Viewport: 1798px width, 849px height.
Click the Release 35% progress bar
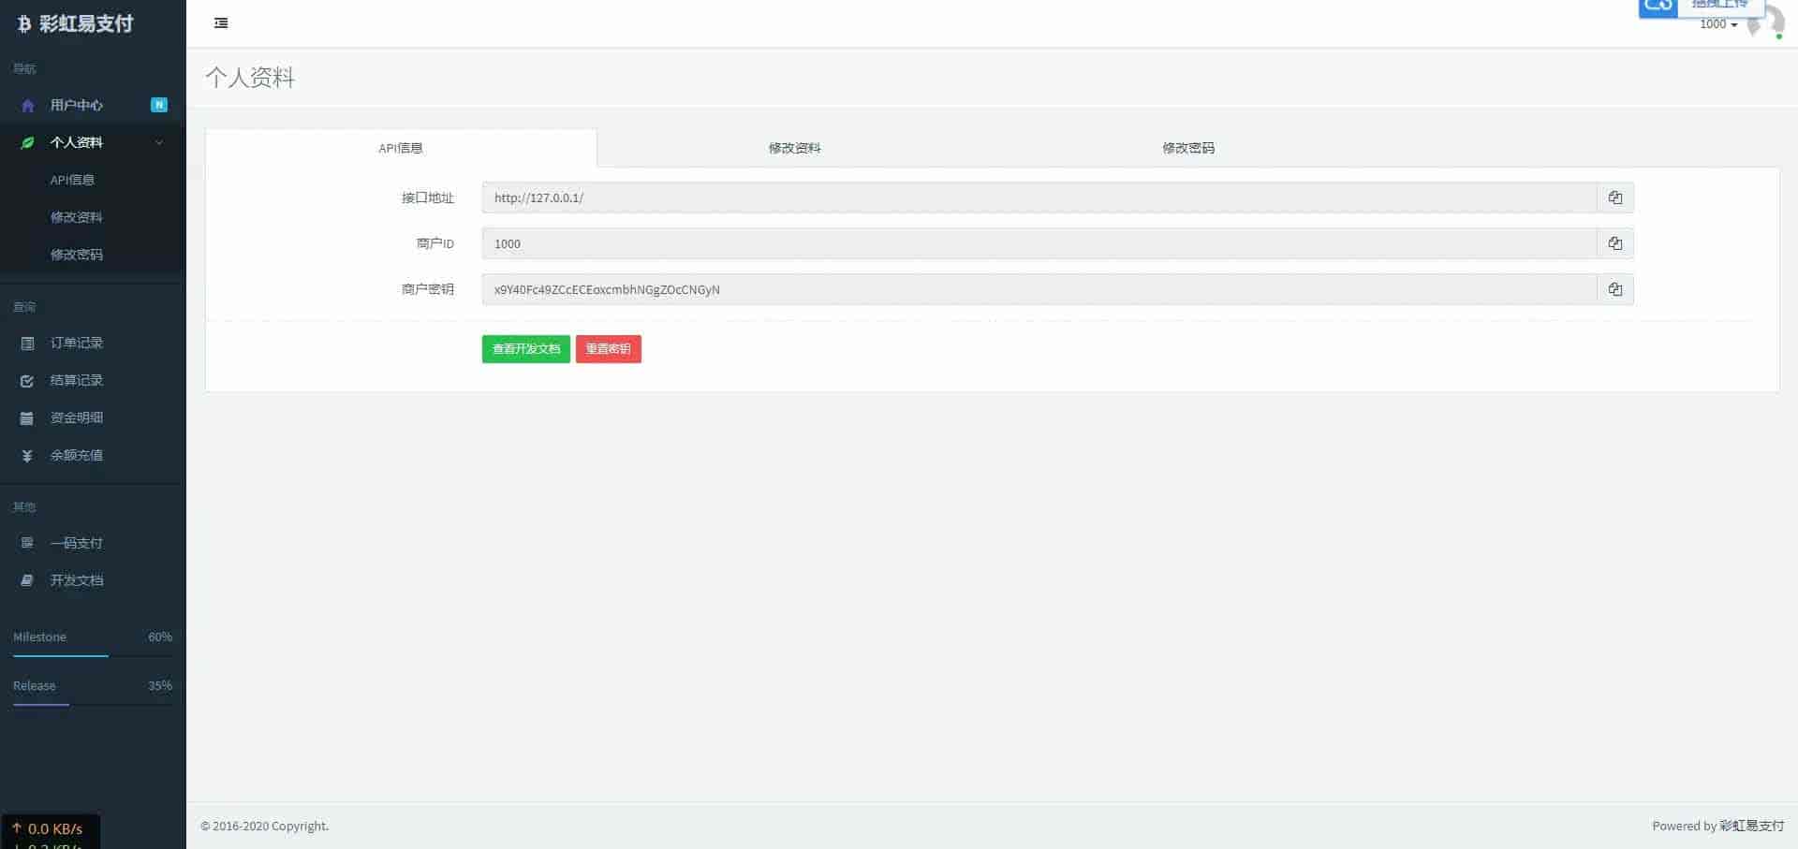point(93,704)
